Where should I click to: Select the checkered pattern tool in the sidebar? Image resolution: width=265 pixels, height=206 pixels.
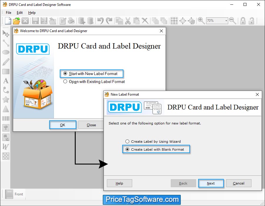point(6,156)
